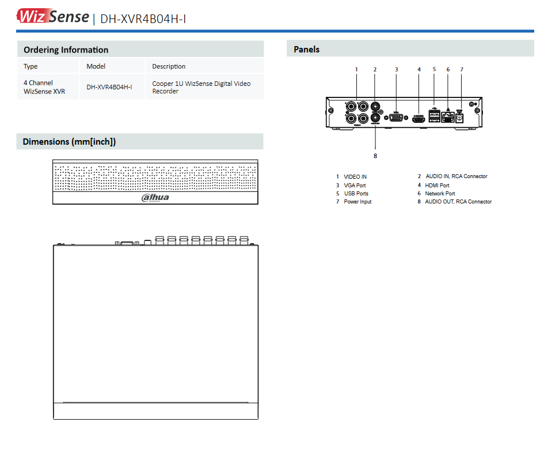Image resolution: width=540 pixels, height=456 pixels.
Task: Click the DH-XVR4B04H-I title text
Action: coord(143,18)
